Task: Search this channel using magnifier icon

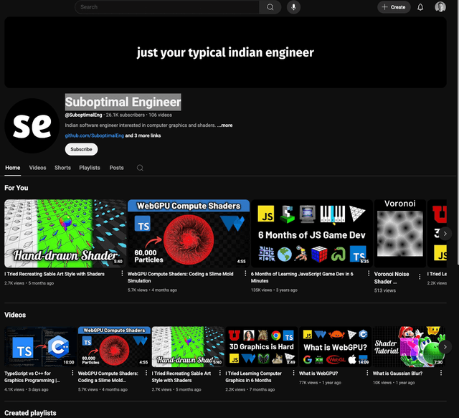Action: pos(140,168)
